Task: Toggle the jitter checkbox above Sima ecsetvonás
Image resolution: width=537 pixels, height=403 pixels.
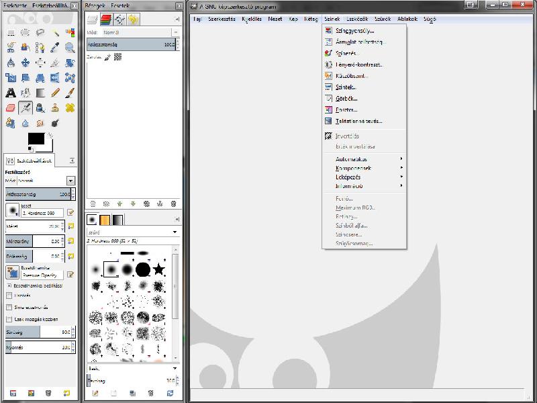Action: click(x=9, y=296)
